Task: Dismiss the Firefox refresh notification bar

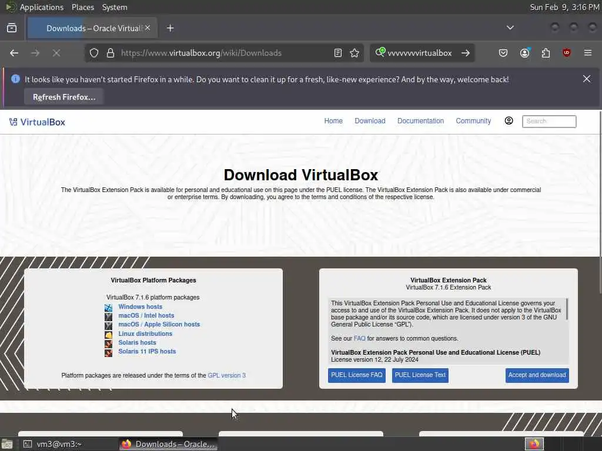Action: click(x=587, y=79)
